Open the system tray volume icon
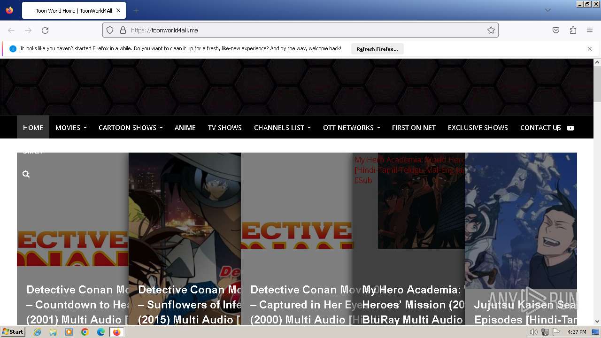The image size is (601, 338). point(533,332)
